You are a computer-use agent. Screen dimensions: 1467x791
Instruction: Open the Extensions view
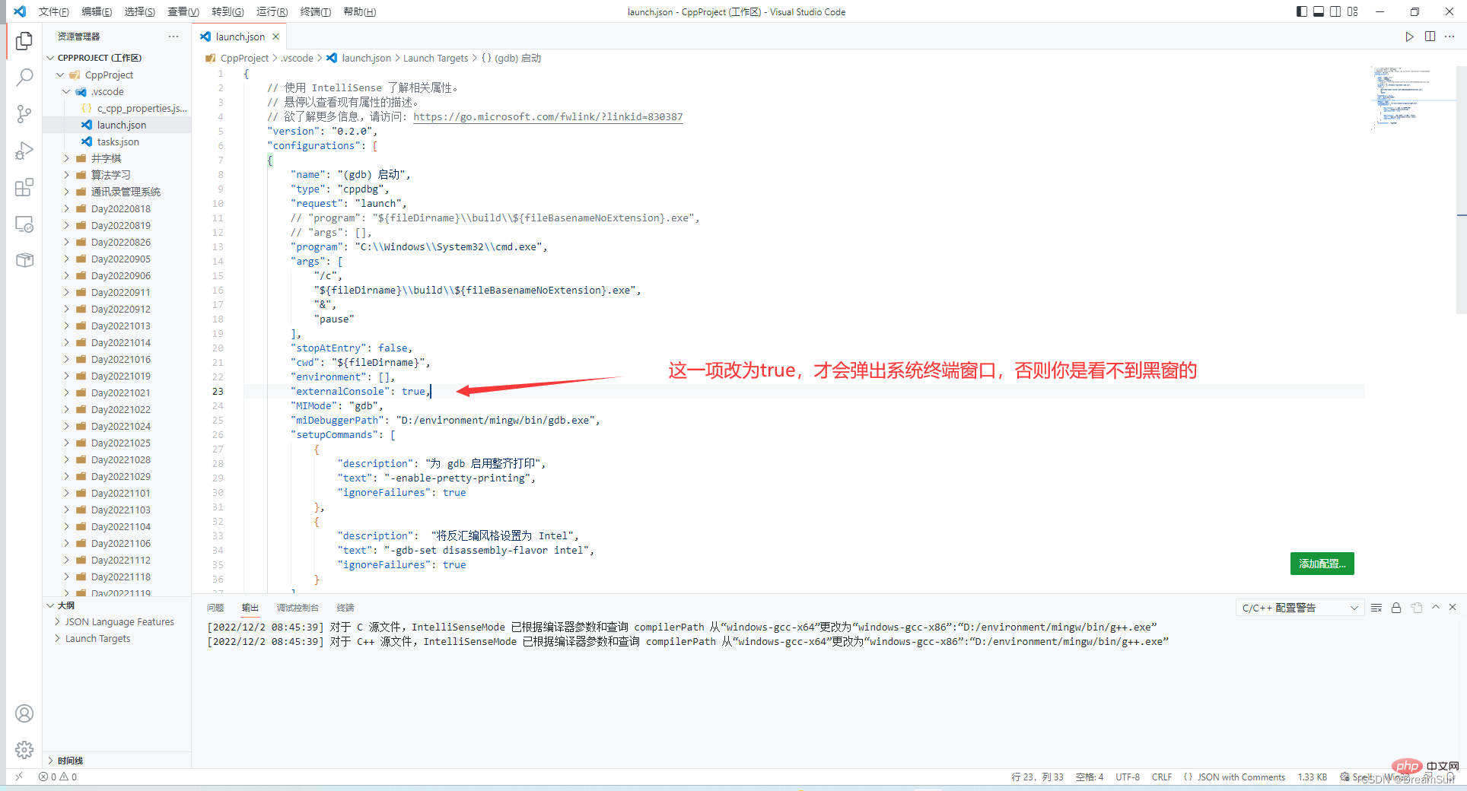[24, 187]
